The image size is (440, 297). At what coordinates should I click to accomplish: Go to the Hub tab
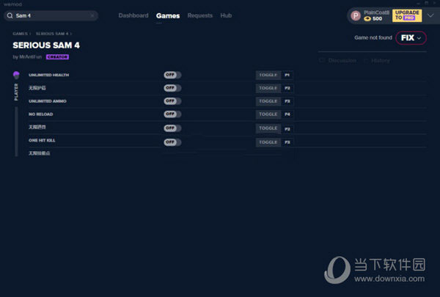226,15
